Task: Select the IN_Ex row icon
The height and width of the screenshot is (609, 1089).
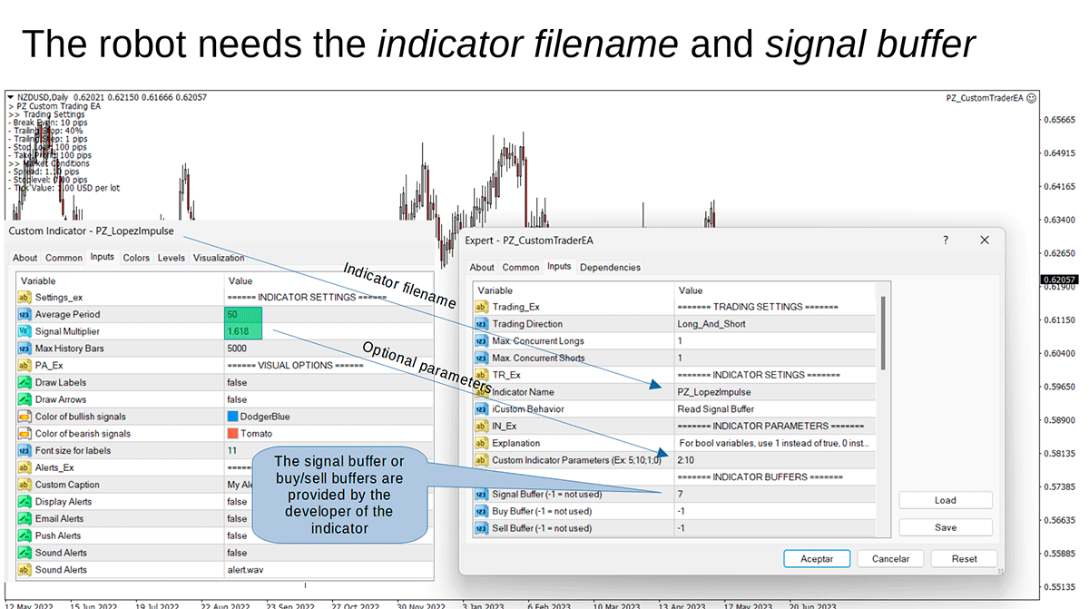Action: tap(482, 426)
